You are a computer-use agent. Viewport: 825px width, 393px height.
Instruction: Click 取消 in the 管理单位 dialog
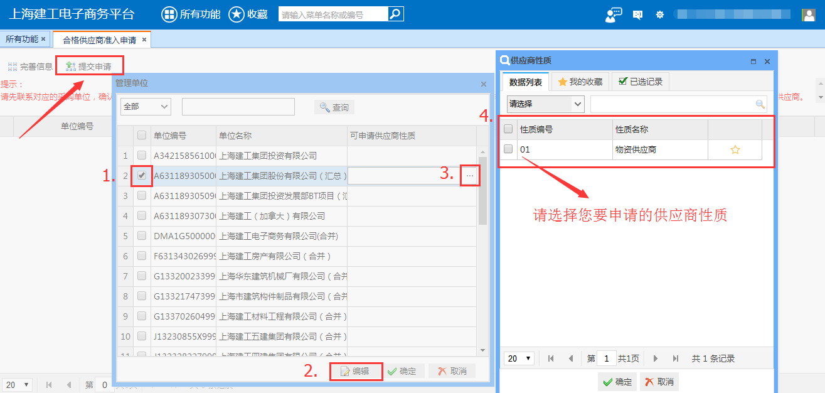pos(452,371)
